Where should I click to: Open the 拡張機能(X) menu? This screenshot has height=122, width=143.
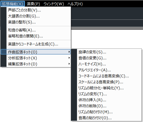12,4
